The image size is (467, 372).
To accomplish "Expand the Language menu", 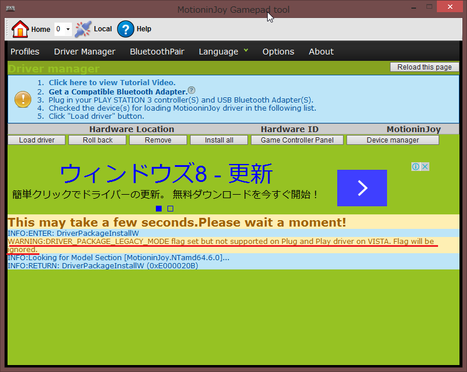I will (x=224, y=52).
